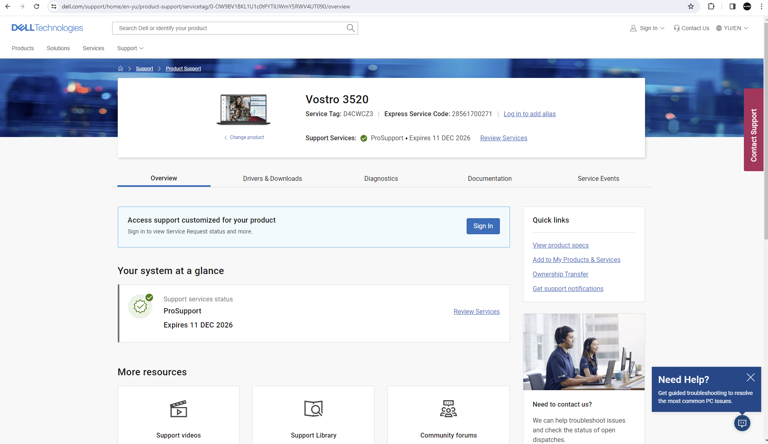Click the globe icon next to YU/EN
The width and height of the screenshot is (768, 444).
point(719,28)
